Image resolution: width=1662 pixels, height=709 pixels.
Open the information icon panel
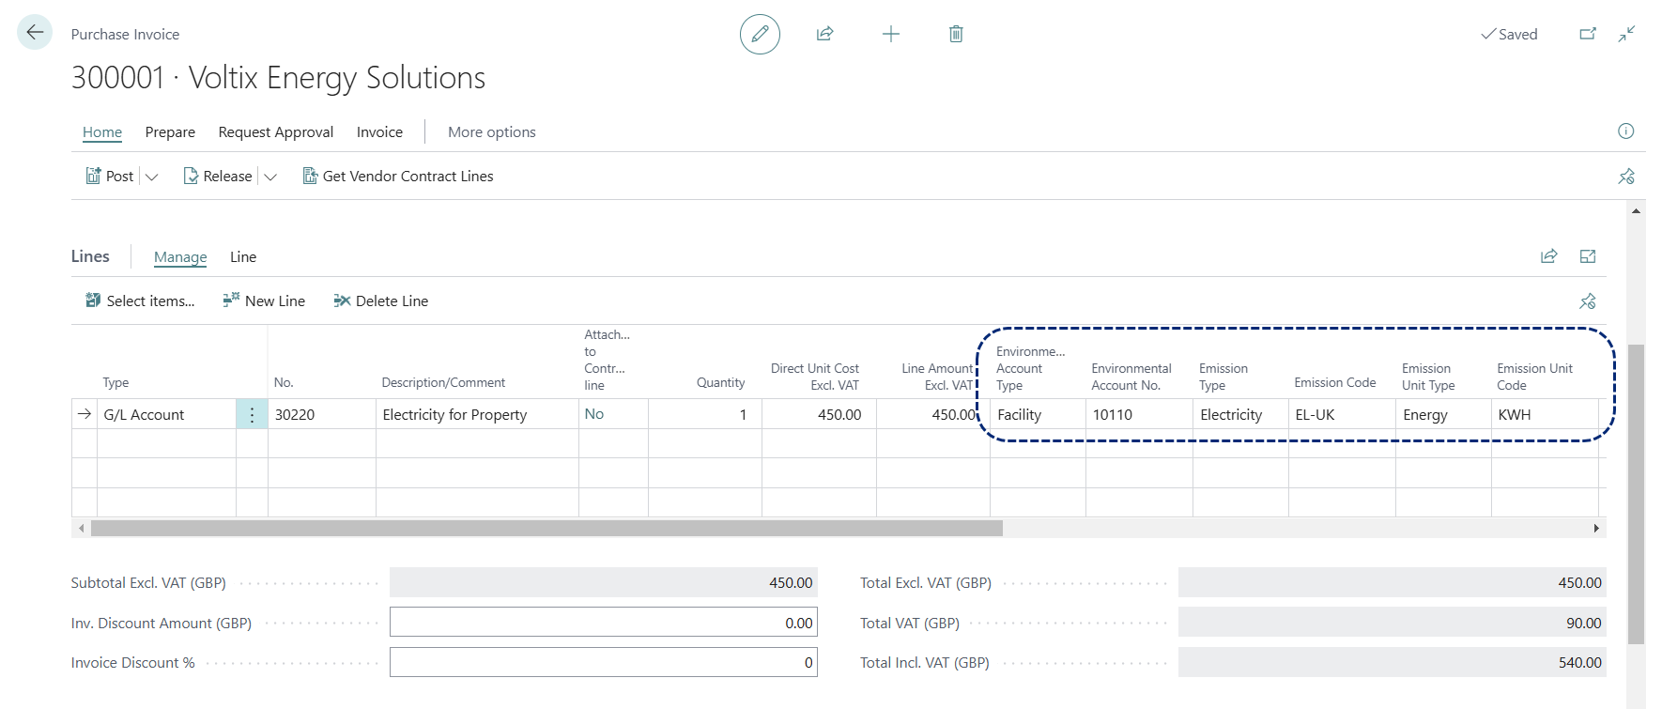pyautogui.click(x=1626, y=131)
